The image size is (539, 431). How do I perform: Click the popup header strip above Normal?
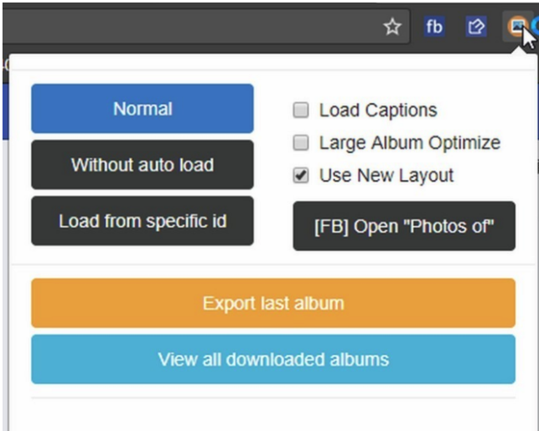(273, 62)
